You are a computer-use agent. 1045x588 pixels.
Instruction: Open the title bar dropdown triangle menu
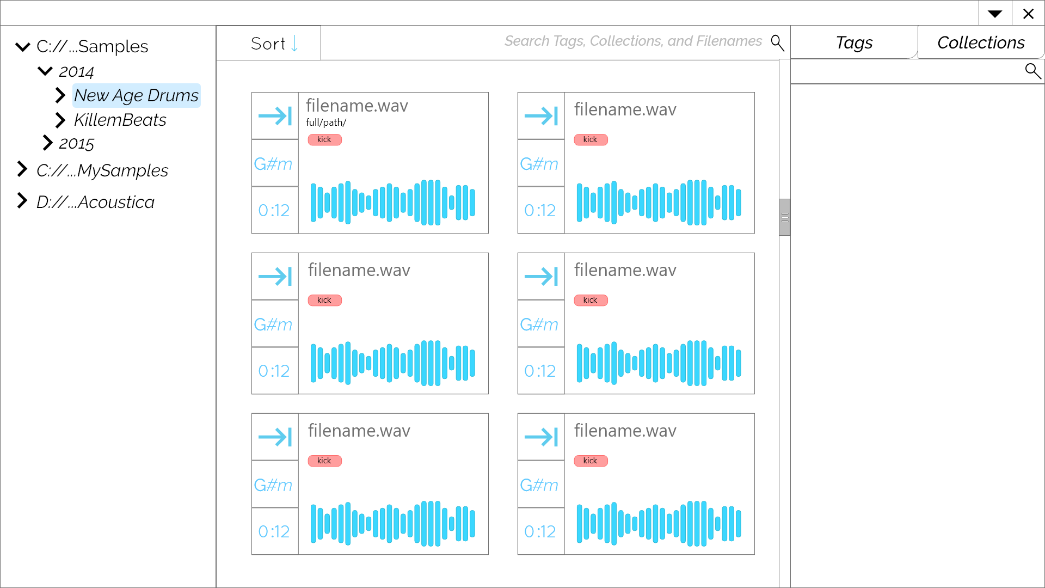coord(995,14)
